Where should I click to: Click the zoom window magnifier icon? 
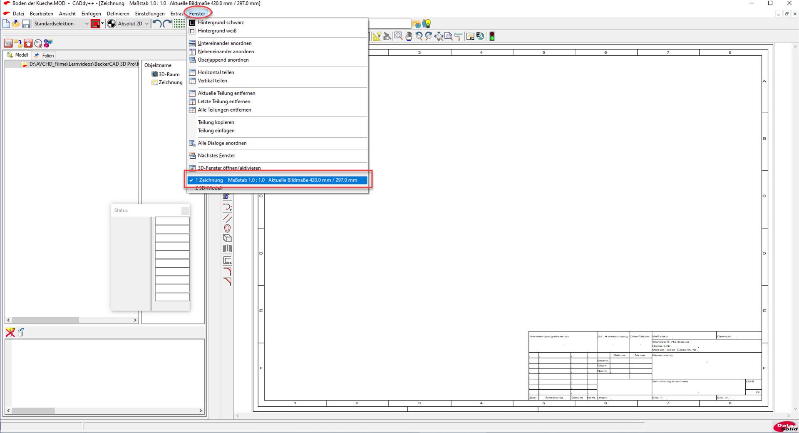[x=398, y=36]
